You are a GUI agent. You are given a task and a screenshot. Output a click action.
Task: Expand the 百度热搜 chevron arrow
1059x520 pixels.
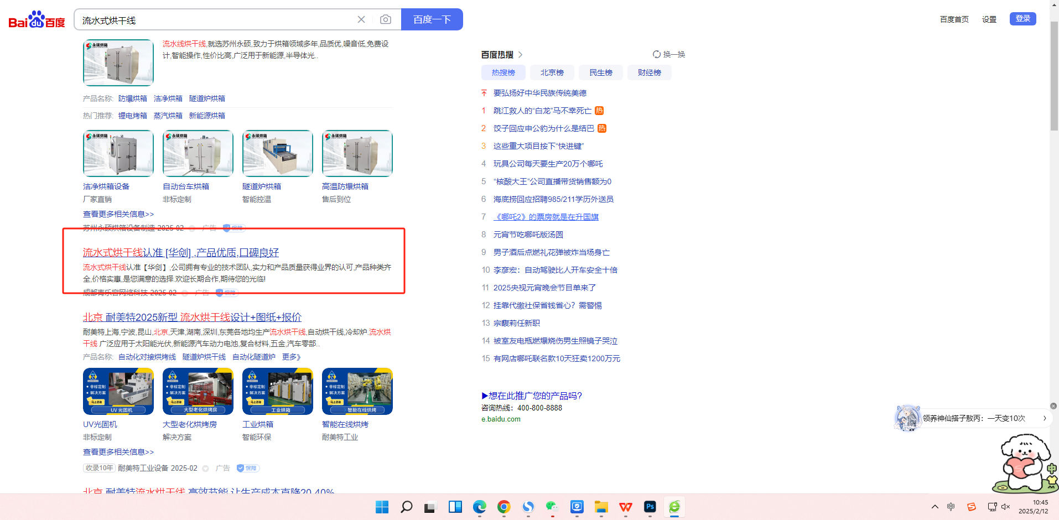pyautogui.click(x=520, y=55)
